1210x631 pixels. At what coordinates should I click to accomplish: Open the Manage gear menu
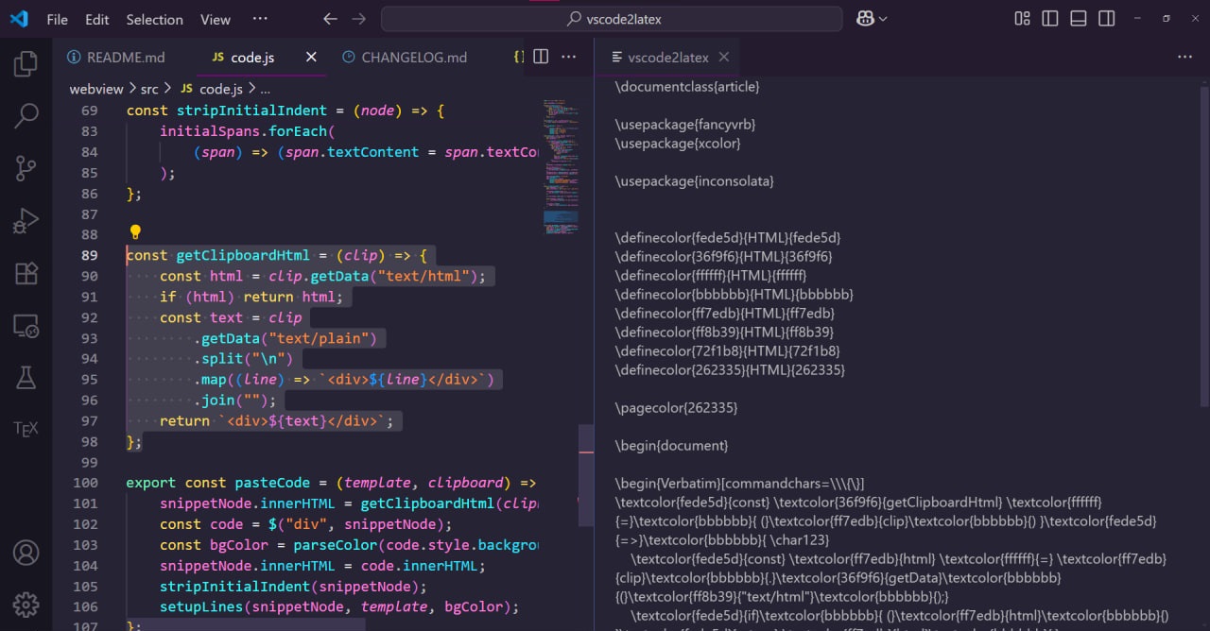[x=26, y=604]
